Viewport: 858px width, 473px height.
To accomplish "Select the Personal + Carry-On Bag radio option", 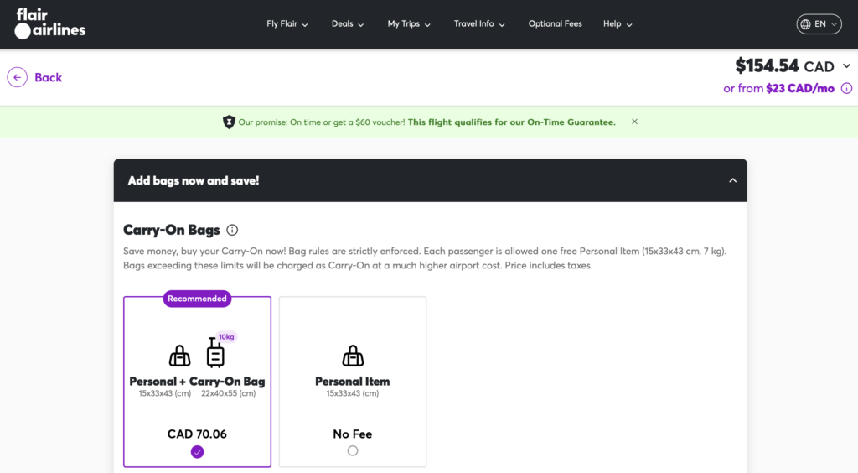I will 197,451.
